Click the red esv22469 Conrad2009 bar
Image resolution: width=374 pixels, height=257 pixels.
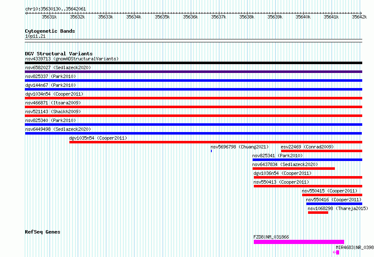pos(321,151)
